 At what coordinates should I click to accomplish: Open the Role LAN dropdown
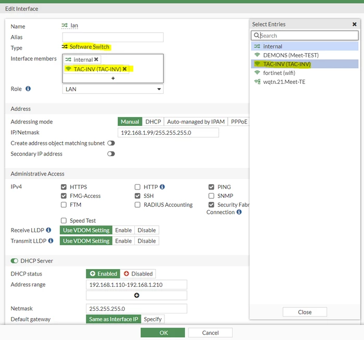click(113, 89)
